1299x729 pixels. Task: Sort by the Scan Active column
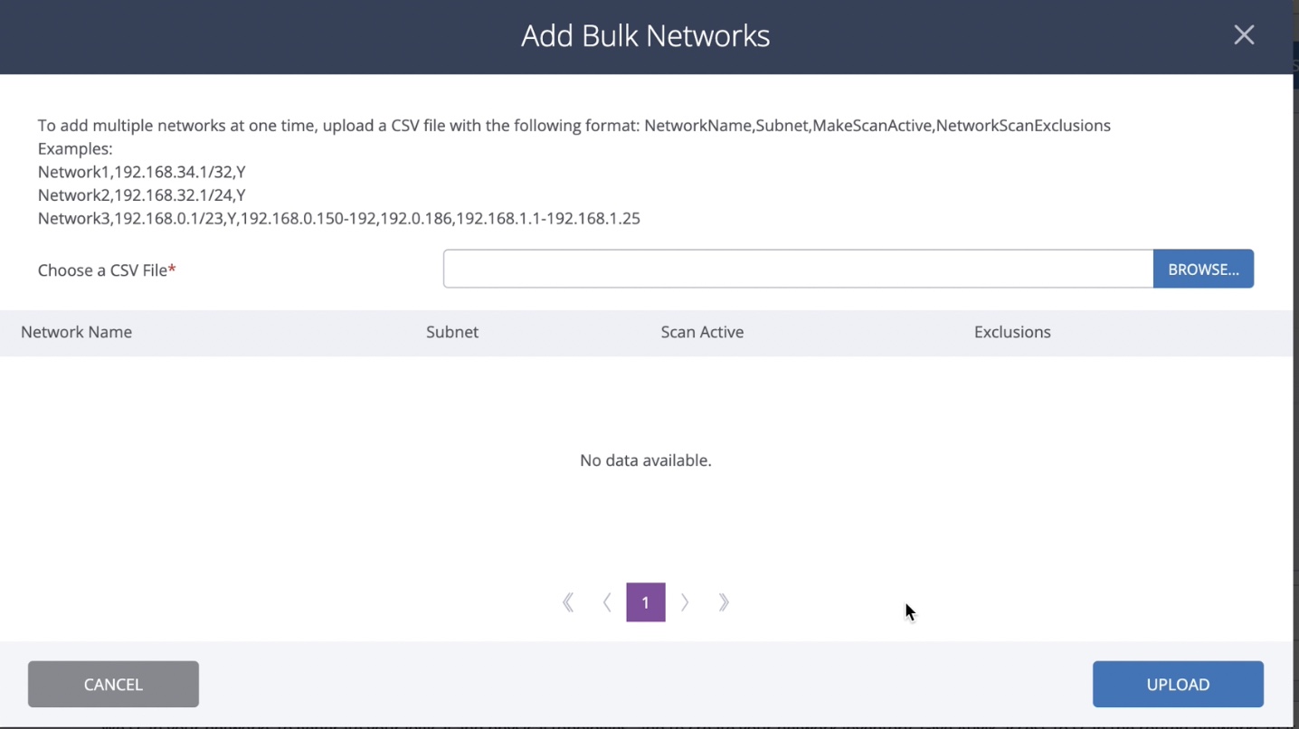click(702, 332)
